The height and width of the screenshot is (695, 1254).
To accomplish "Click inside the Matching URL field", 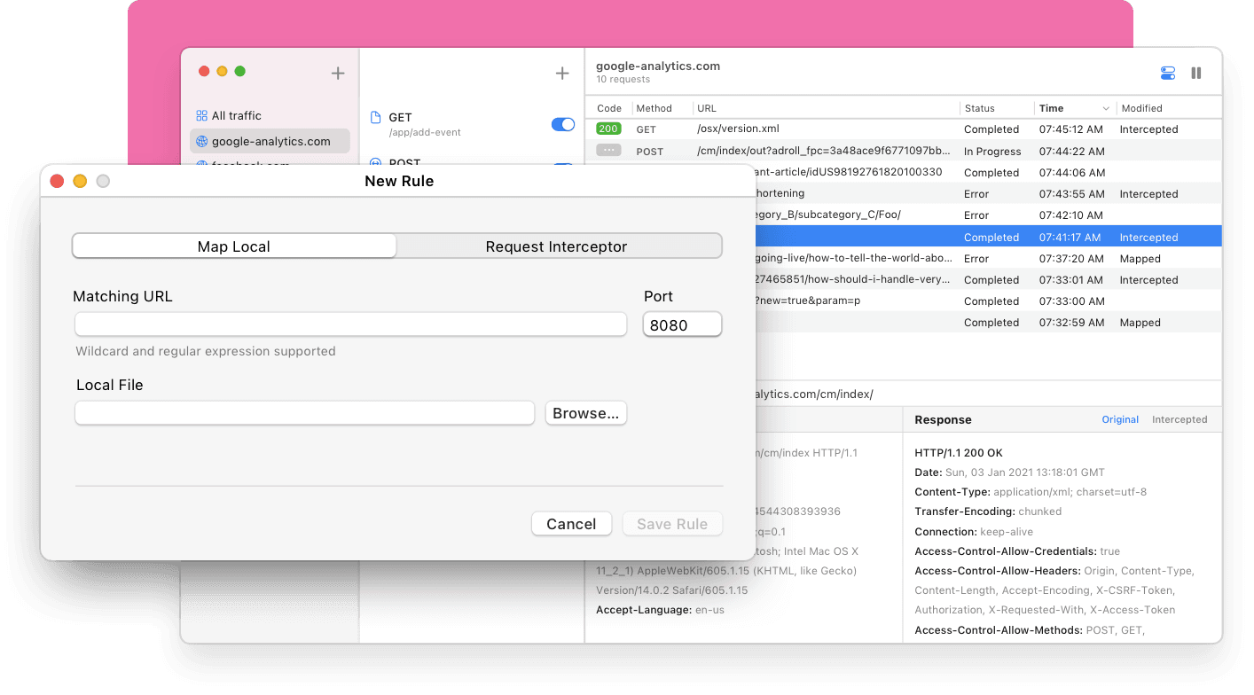I will 350,324.
